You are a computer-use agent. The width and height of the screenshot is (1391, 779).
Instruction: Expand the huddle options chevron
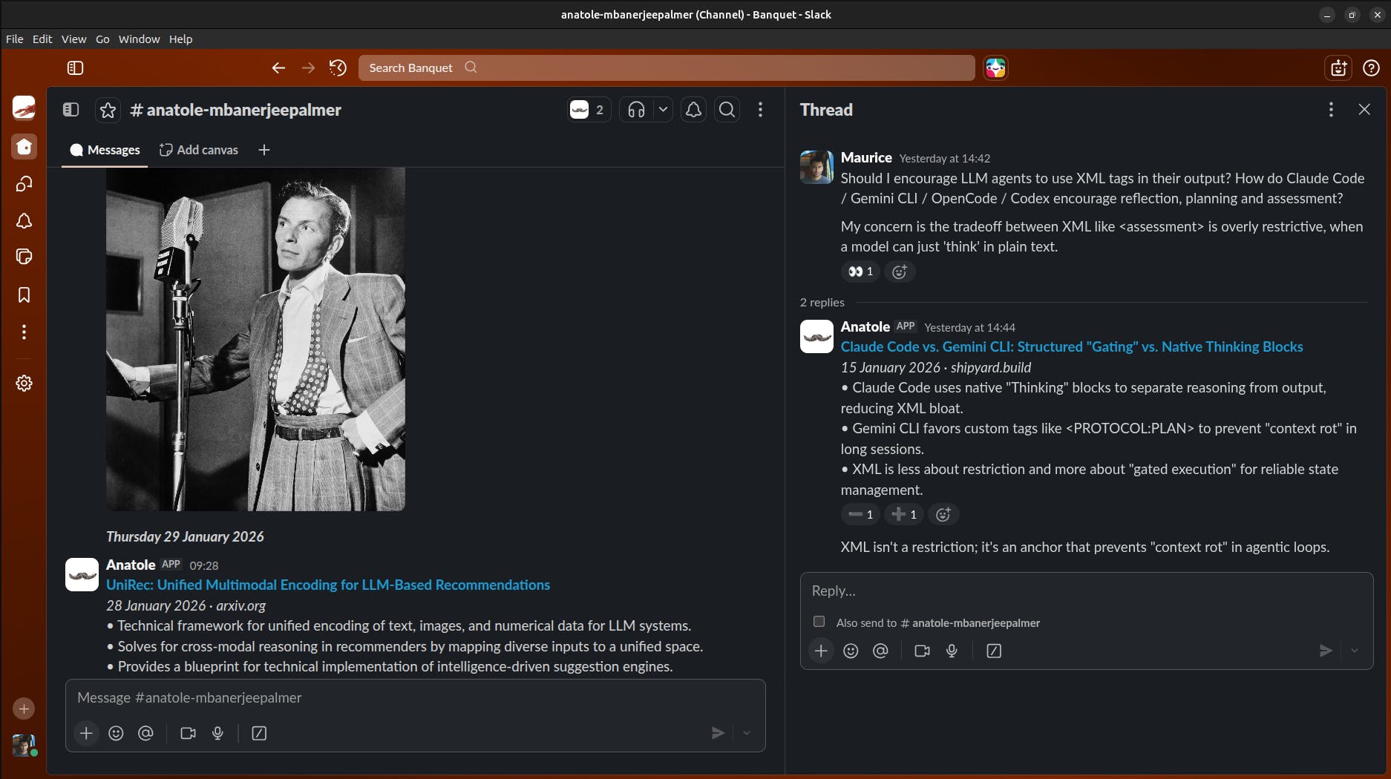pyautogui.click(x=663, y=110)
